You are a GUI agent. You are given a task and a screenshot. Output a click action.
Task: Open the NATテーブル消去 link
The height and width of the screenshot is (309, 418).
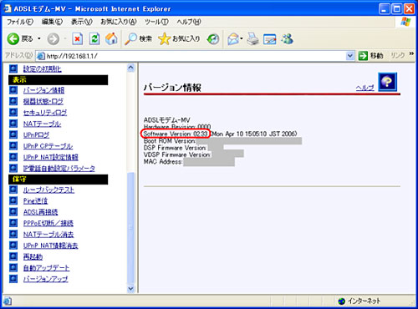click(48, 234)
